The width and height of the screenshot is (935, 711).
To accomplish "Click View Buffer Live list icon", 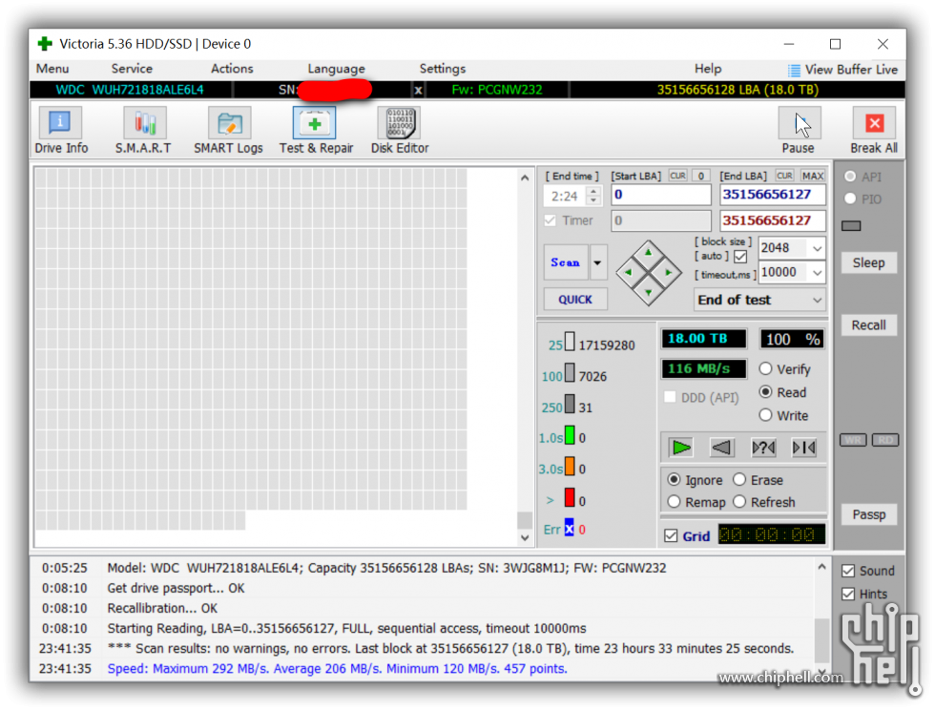I will 794,71.
